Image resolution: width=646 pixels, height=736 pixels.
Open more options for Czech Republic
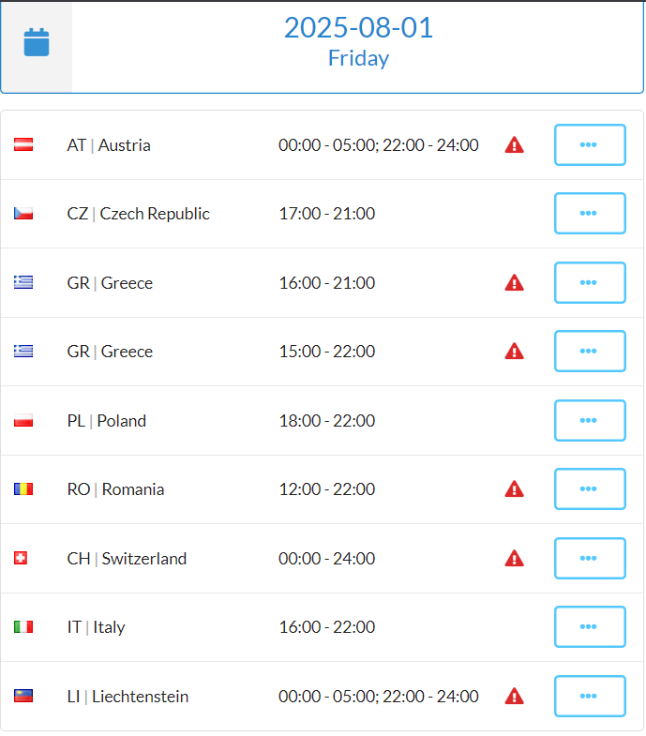click(x=590, y=213)
